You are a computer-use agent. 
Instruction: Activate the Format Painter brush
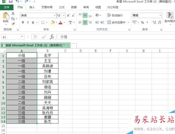(x=13, y=24)
